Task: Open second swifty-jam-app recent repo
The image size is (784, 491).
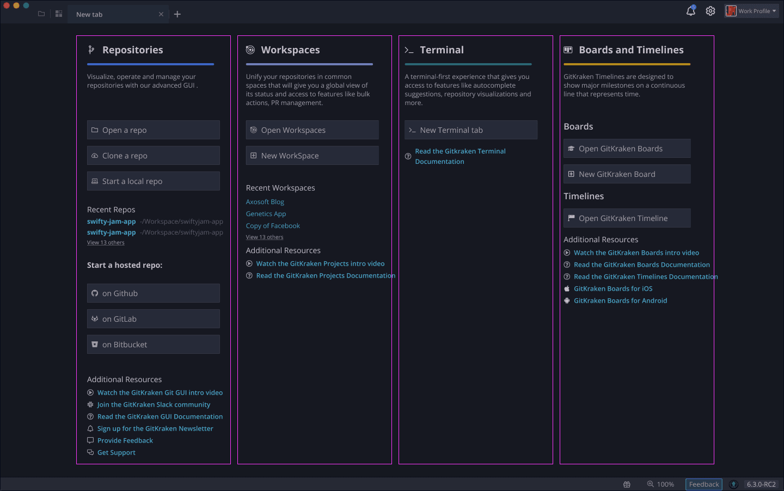Action: [111, 232]
